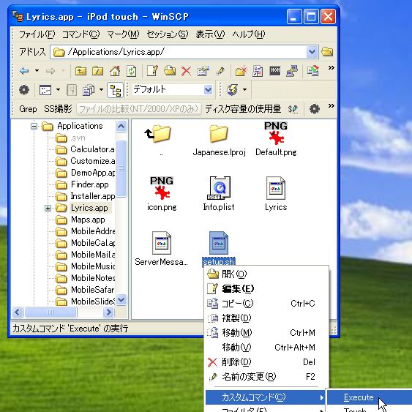Viewport: 412px width, 412px height.
Task: Click the Edit file toolbar icon
Action: pyautogui.click(x=152, y=71)
